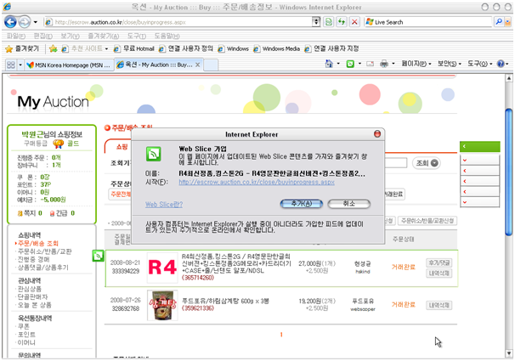Open 진행중 경매 in the sidebar
Viewport: 515px width, 361px height.
tap(33, 259)
